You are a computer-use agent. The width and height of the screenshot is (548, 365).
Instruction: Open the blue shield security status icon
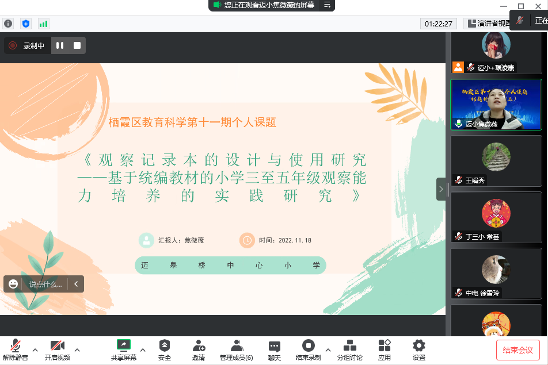25,24
